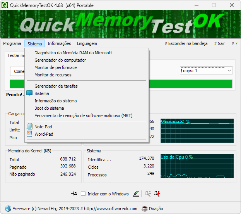This screenshot has height=214, width=241.
Task: Open Gerenciador do computador entry
Action: 87,60
